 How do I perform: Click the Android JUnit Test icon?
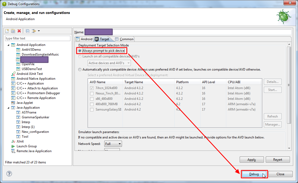(x=13, y=74)
